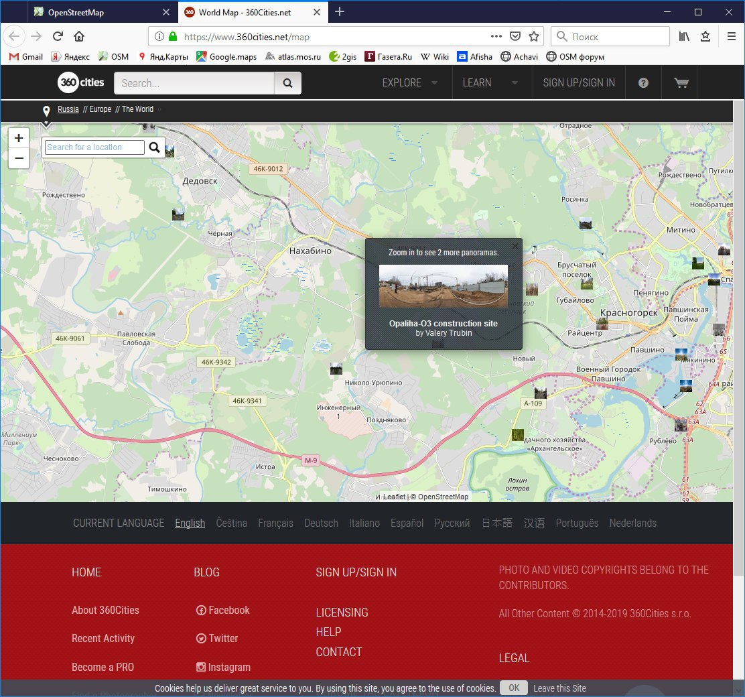Screen dimensions: 745x697
Task: Expand the LEARN dropdown menu
Action: pyautogui.click(x=490, y=82)
